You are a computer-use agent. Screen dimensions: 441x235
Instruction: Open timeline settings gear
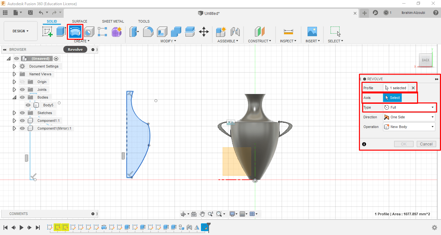[435, 228]
